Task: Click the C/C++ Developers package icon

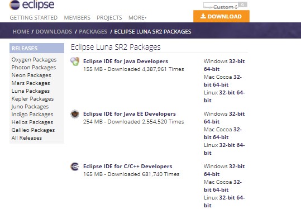Action: click(75, 167)
